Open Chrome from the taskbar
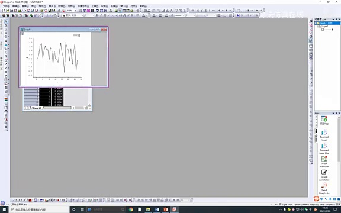The image size is (341, 213). tap(131, 209)
